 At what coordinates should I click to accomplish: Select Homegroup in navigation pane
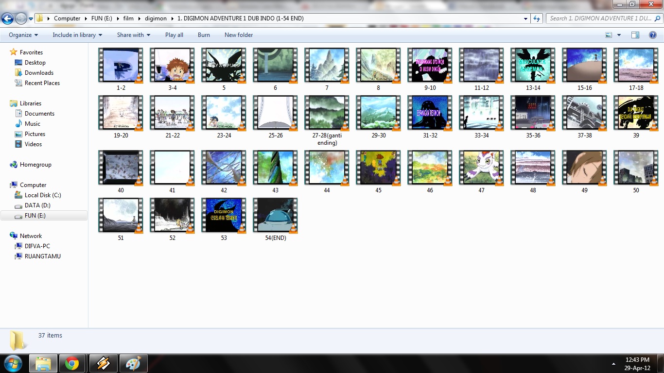(x=35, y=165)
